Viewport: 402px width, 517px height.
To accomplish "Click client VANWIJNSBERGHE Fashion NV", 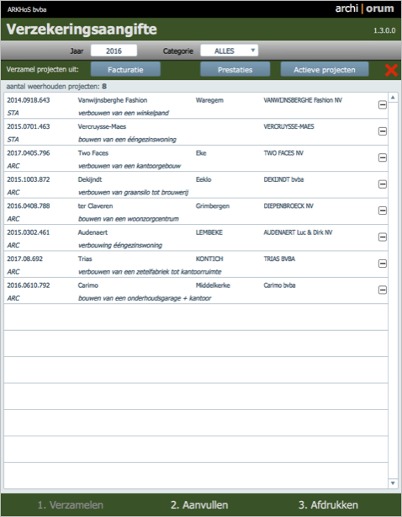I will (x=303, y=100).
